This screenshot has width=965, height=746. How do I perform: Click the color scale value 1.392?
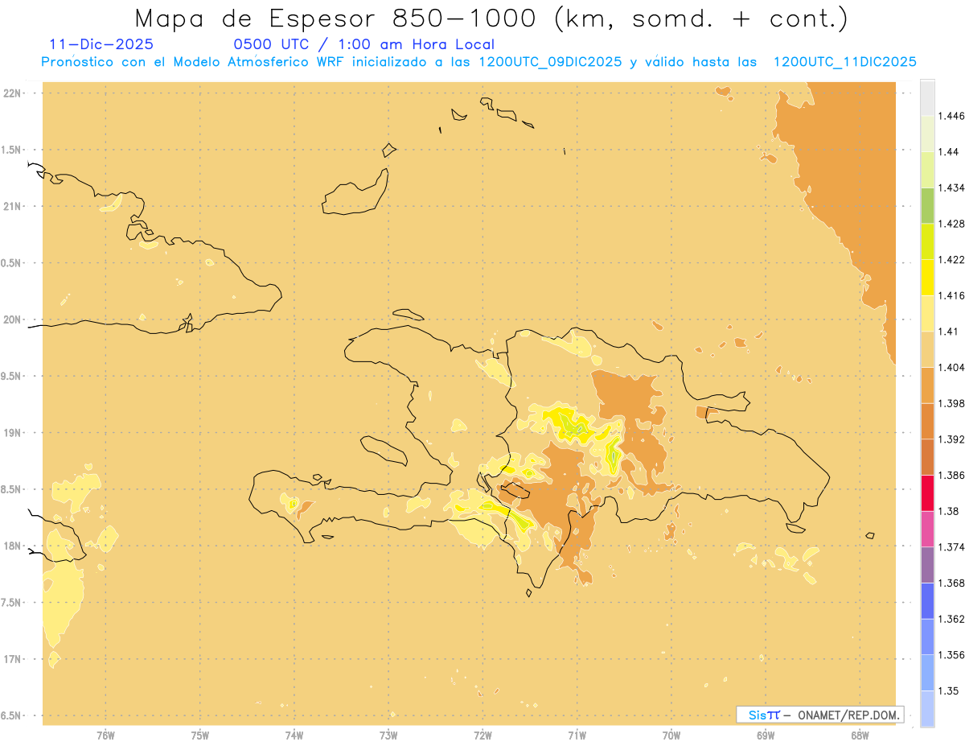click(953, 439)
